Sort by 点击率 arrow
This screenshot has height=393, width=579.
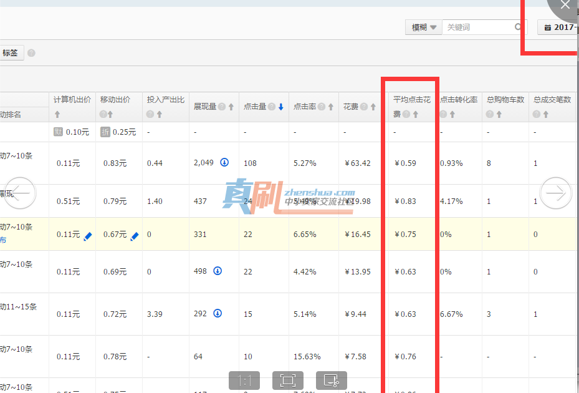tap(331, 107)
